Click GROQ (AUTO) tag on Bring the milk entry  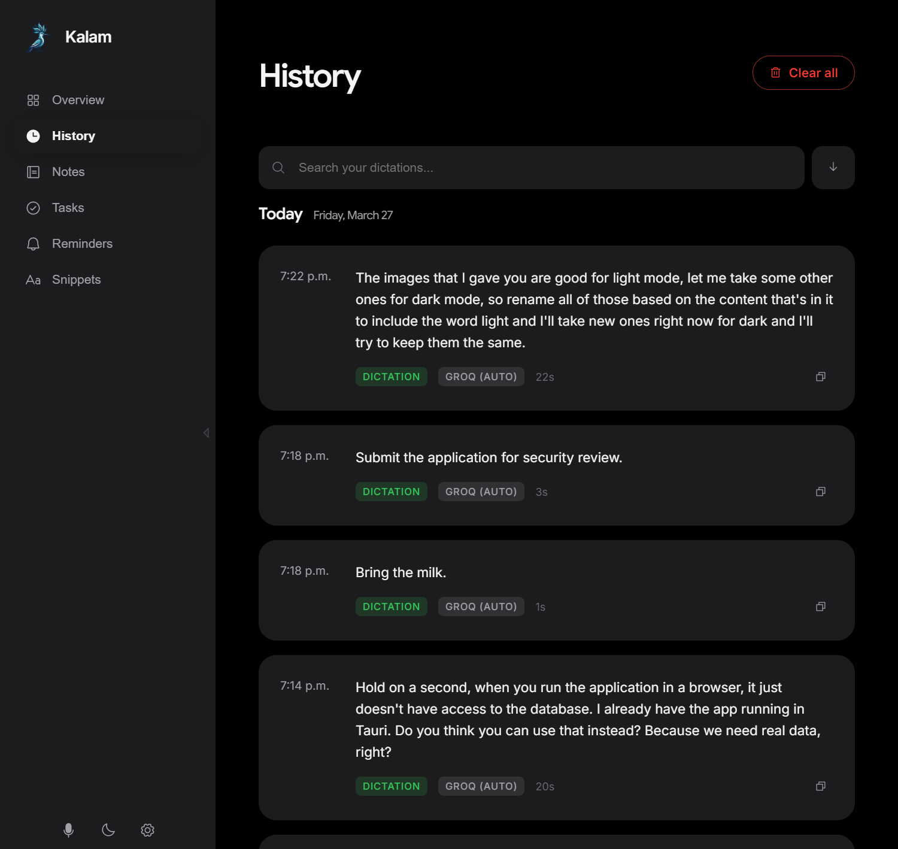click(481, 607)
